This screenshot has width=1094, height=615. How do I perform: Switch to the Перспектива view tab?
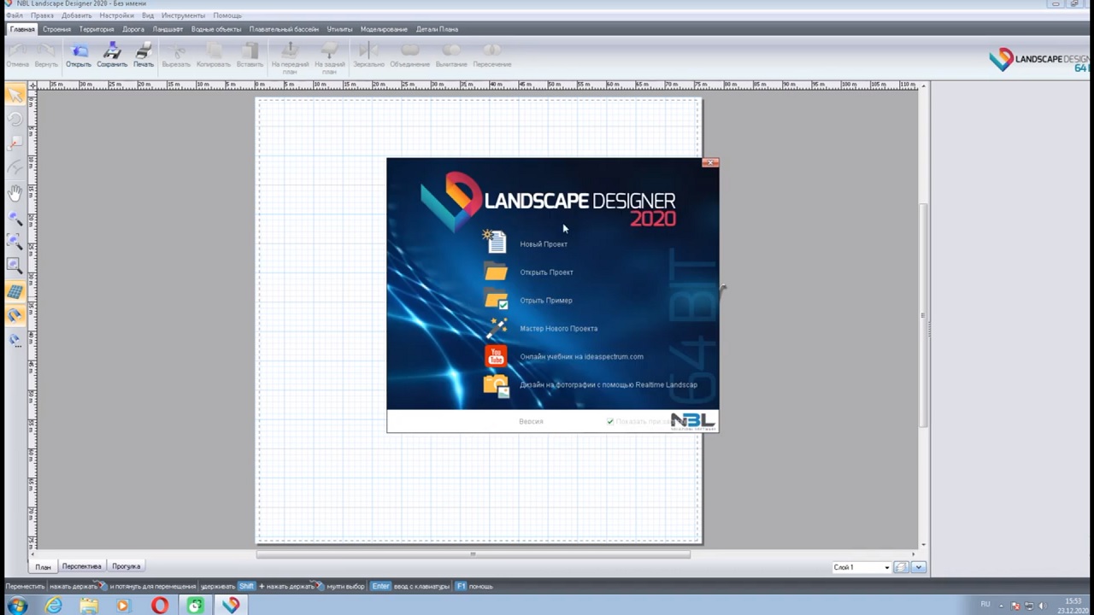[81, 566]
